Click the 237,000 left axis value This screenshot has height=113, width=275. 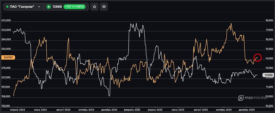6,78
